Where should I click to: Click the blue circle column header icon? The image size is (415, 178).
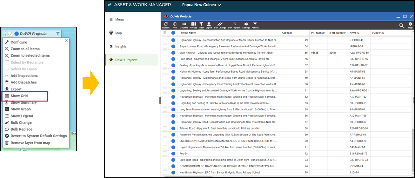point(173,33)
